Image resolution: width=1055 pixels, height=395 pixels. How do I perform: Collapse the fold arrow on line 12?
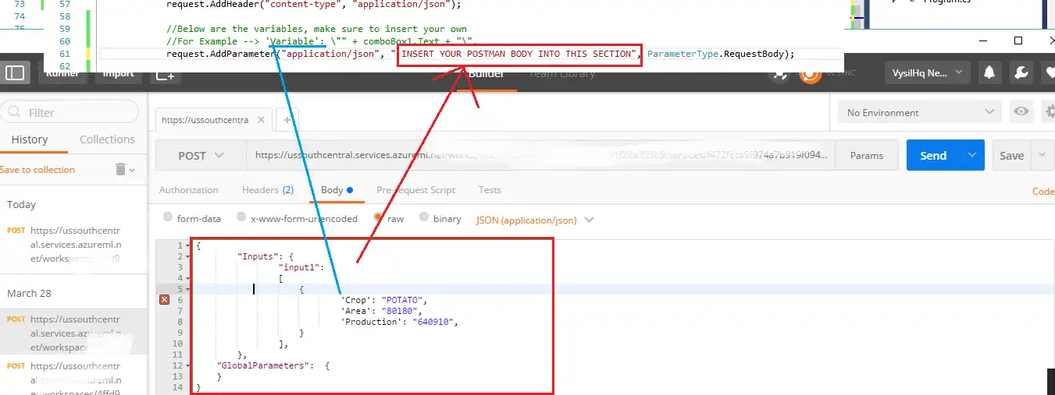click(x=188, y=365)
